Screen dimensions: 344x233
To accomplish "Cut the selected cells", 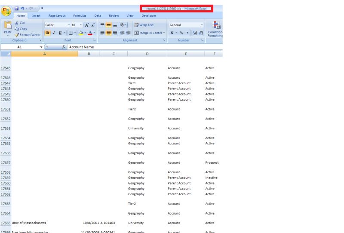I will (20, 23).
